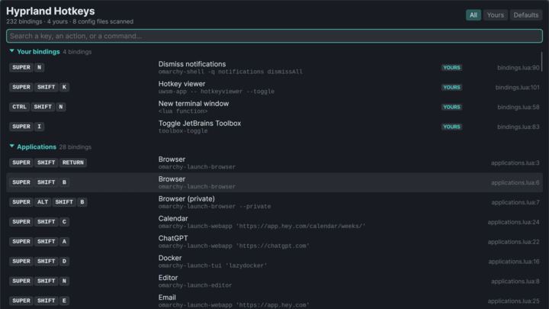The width and height of the screenshot is (549, 309).
Task: Select the Editor binding row
Action: (274, 281)
